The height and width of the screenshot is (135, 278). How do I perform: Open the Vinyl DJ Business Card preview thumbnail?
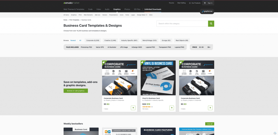point(158,78)
